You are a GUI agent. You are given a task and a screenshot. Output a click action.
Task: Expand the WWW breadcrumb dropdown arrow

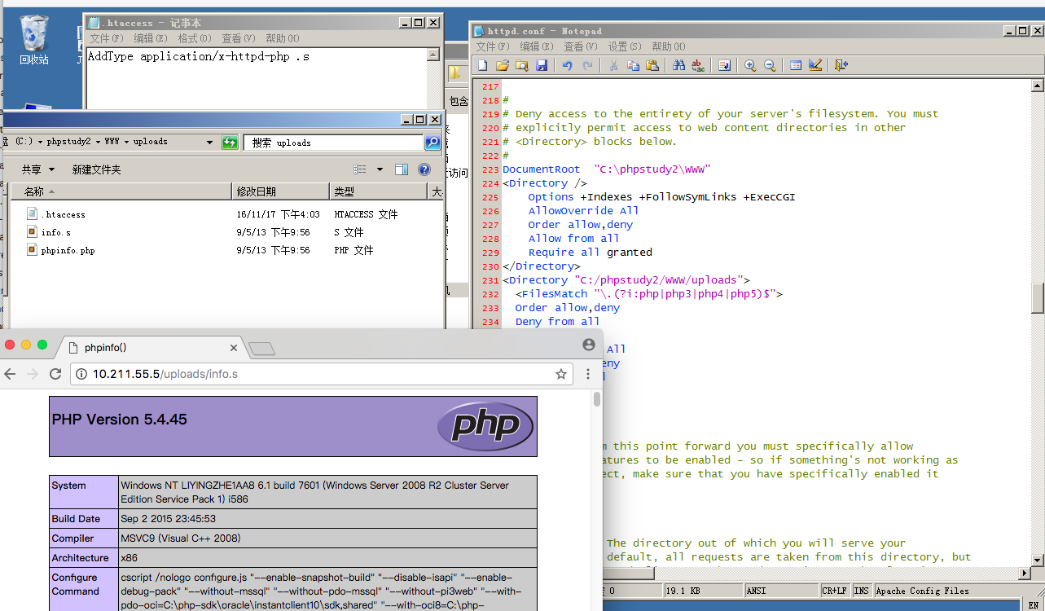126,142
